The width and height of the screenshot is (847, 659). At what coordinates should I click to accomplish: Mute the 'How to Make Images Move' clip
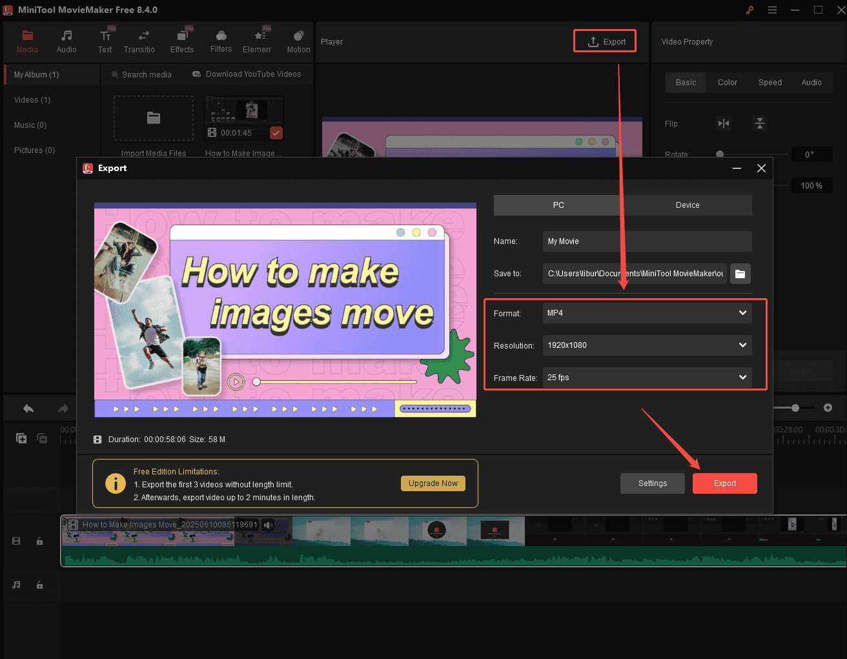coord(268,525)
